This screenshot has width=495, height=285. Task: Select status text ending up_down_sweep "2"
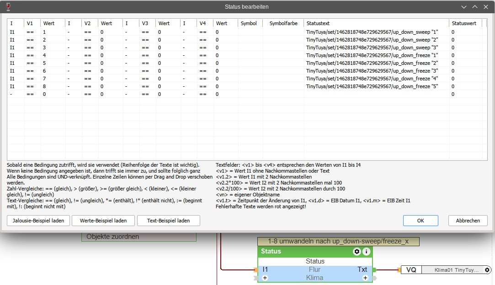pos(372,40)
